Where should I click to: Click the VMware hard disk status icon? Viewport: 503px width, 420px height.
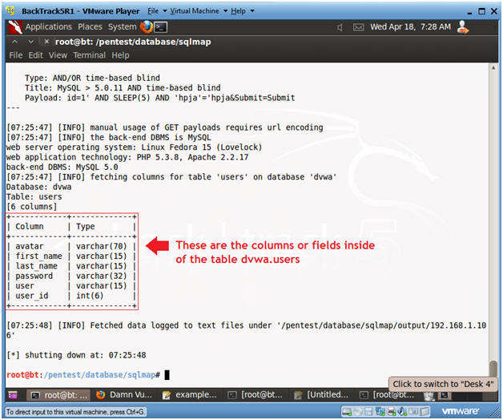(347, 412)
